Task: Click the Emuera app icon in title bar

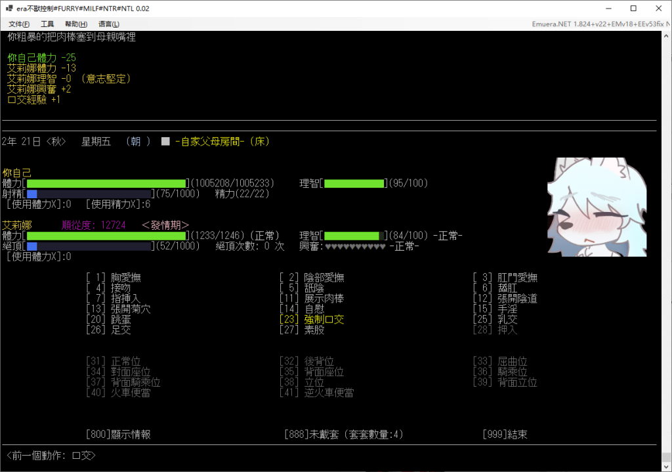Action: click(x=9, y=8)
